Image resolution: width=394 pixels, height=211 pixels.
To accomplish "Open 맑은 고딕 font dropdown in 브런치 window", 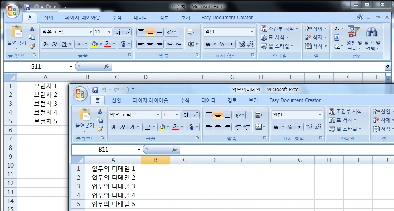I will point(90,32).
